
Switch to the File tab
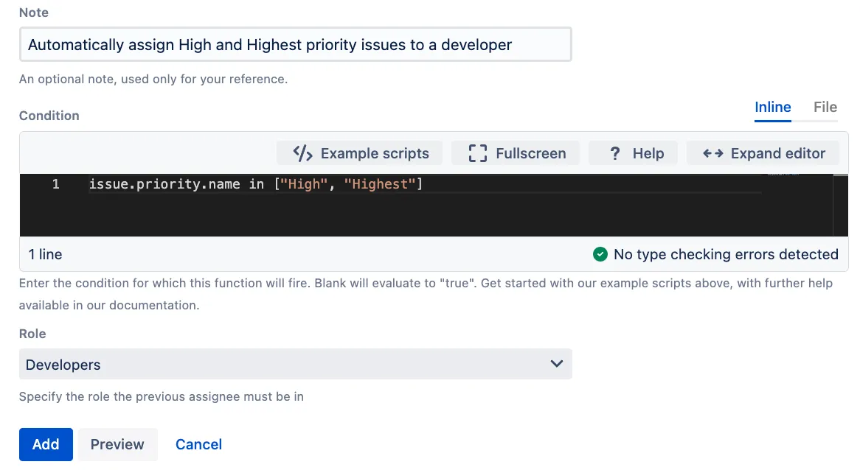[x=825, y=108]
